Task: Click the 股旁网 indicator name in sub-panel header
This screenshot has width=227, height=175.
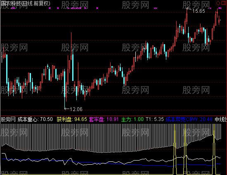Action: tap(8, 119)
